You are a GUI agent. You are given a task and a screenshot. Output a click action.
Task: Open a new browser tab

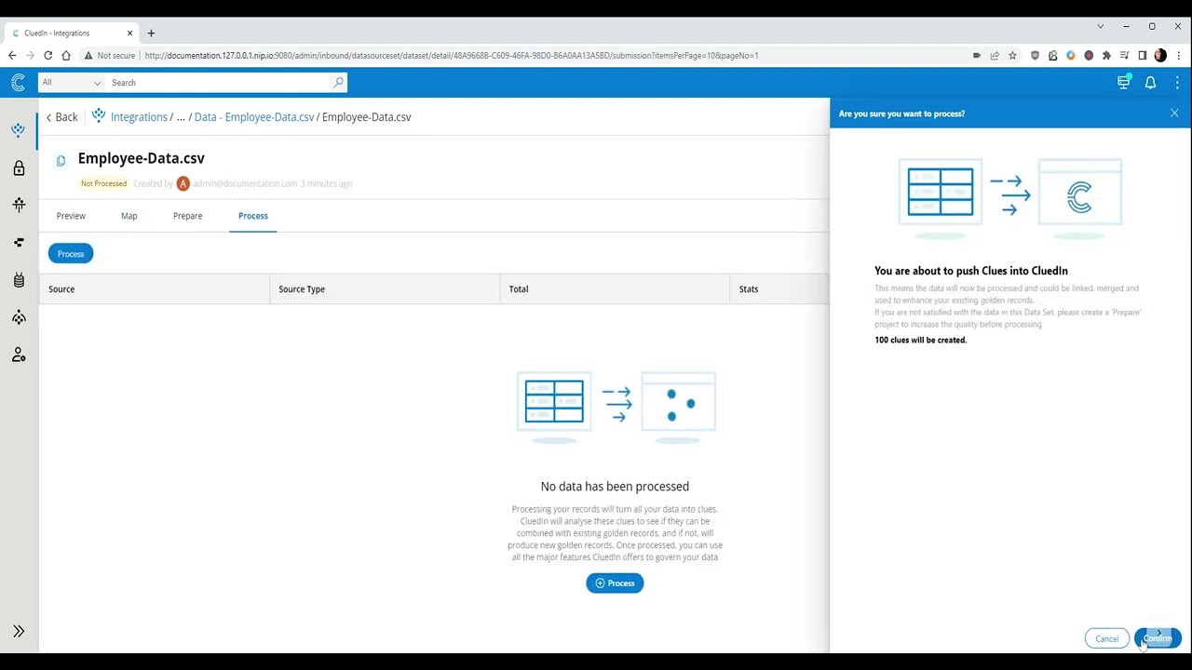[151, 33]
